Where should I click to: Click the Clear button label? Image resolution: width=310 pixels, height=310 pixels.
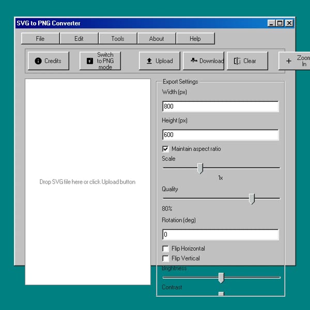pyautogui.click(x=250, y=61)
